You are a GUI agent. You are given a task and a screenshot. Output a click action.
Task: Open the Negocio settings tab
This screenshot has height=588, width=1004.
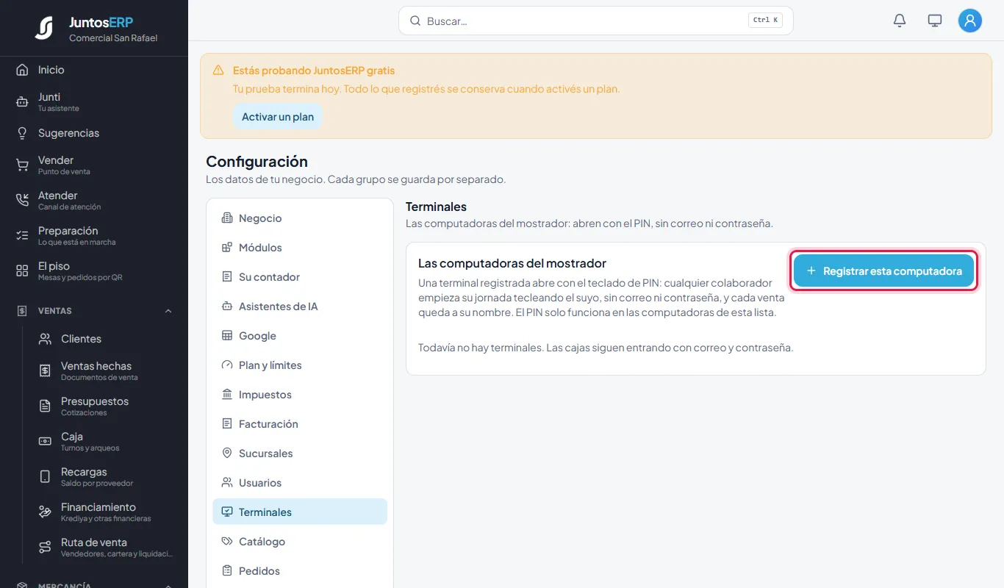click(x=300, y=218)
